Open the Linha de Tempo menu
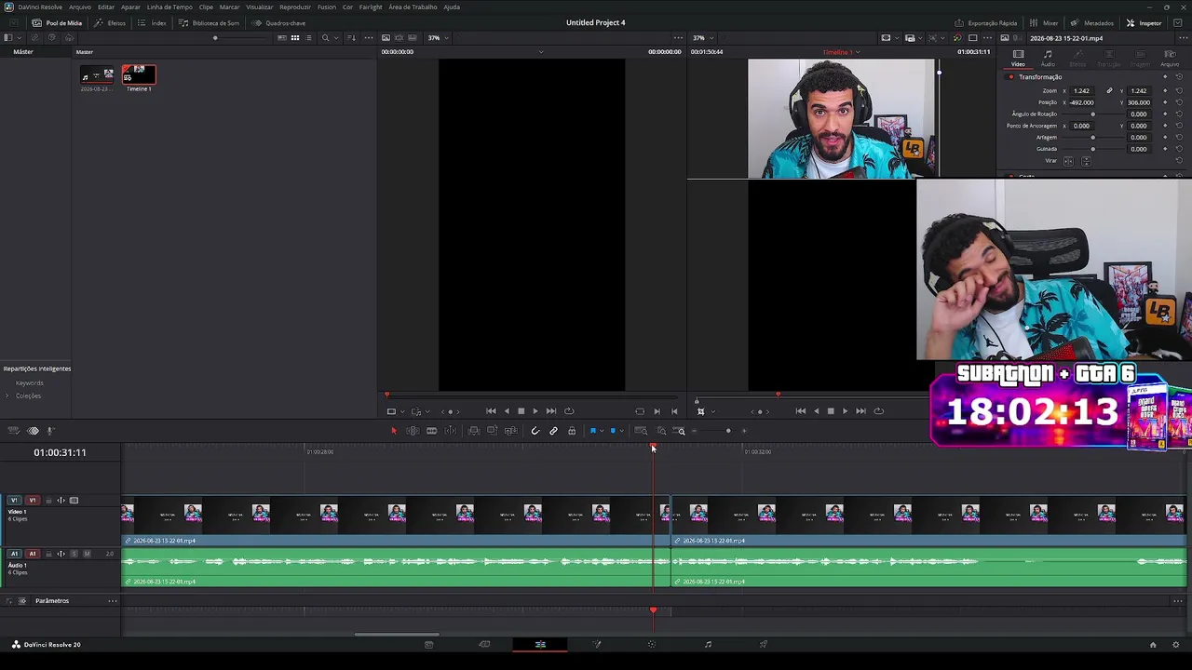 pos(169,7)
